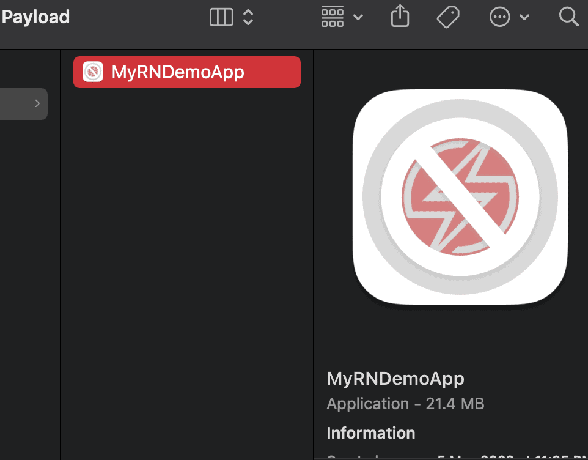Click the "Application - 21.4 MB" text
The width and height of the screenshot is (588, 460).
coord(405,404)
